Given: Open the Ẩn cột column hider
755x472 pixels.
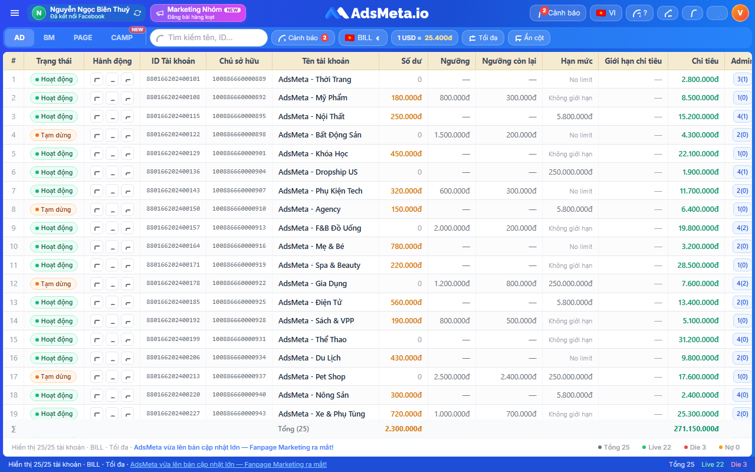Looking at the screenshot, I should (x=529, y=38).
